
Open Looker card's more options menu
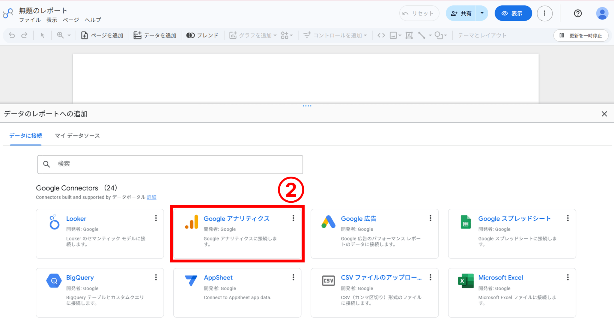156,218
